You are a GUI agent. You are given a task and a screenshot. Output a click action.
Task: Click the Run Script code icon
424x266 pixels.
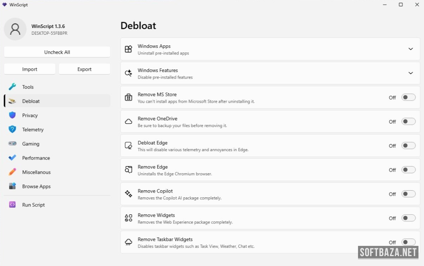[x=12, y=205]
